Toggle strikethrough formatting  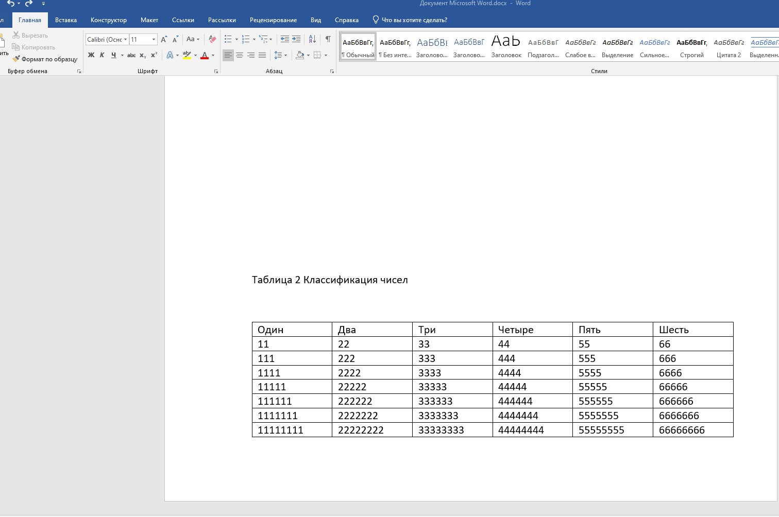click(131, 55)
